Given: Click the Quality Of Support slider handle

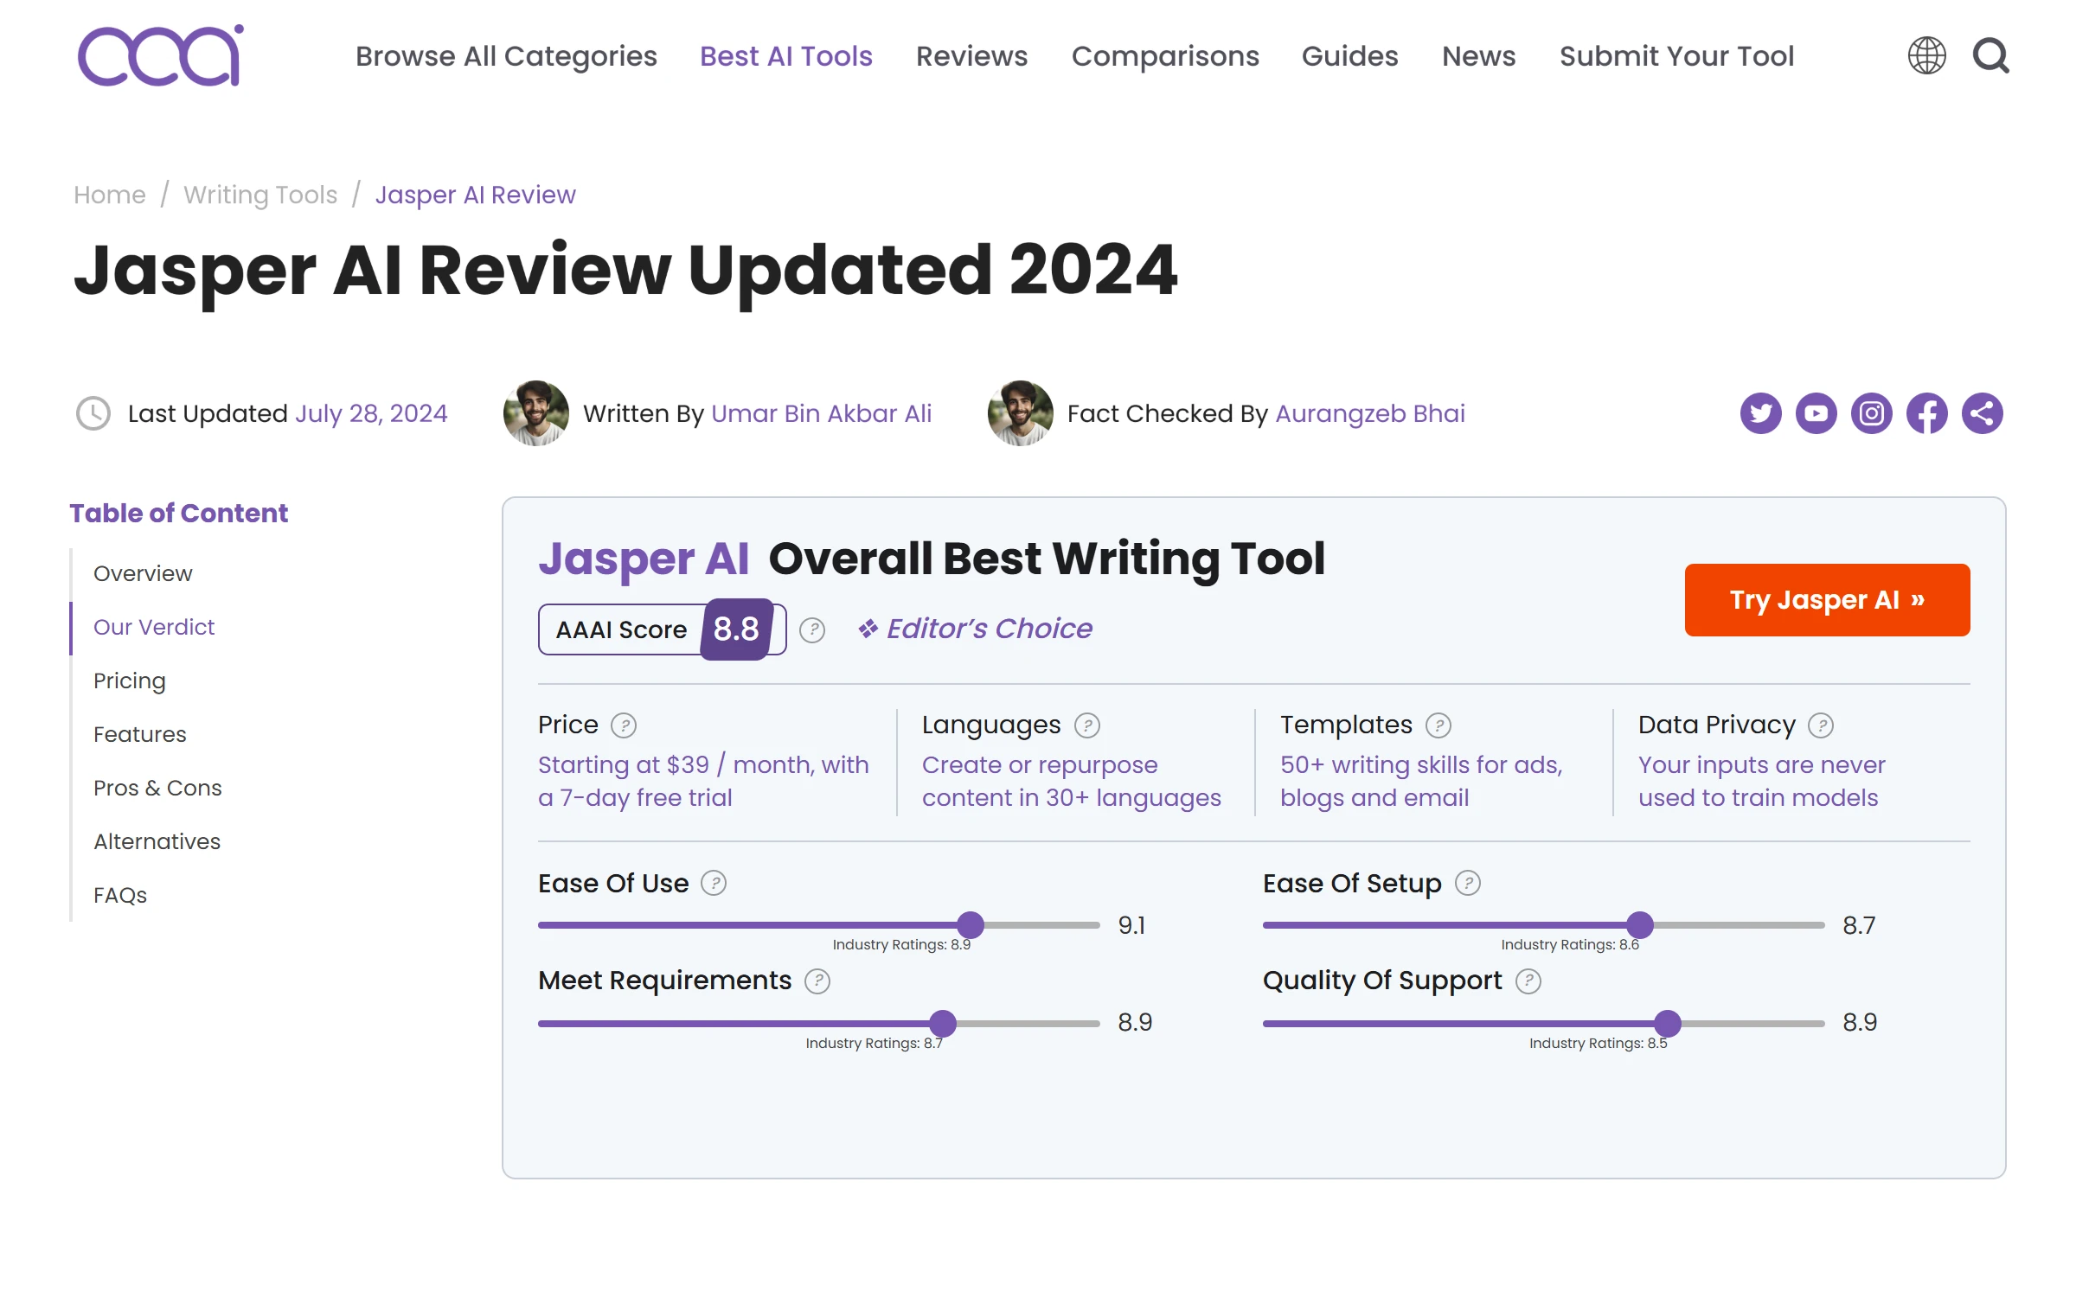Looking at the screenshot, I should 1668,1024.
